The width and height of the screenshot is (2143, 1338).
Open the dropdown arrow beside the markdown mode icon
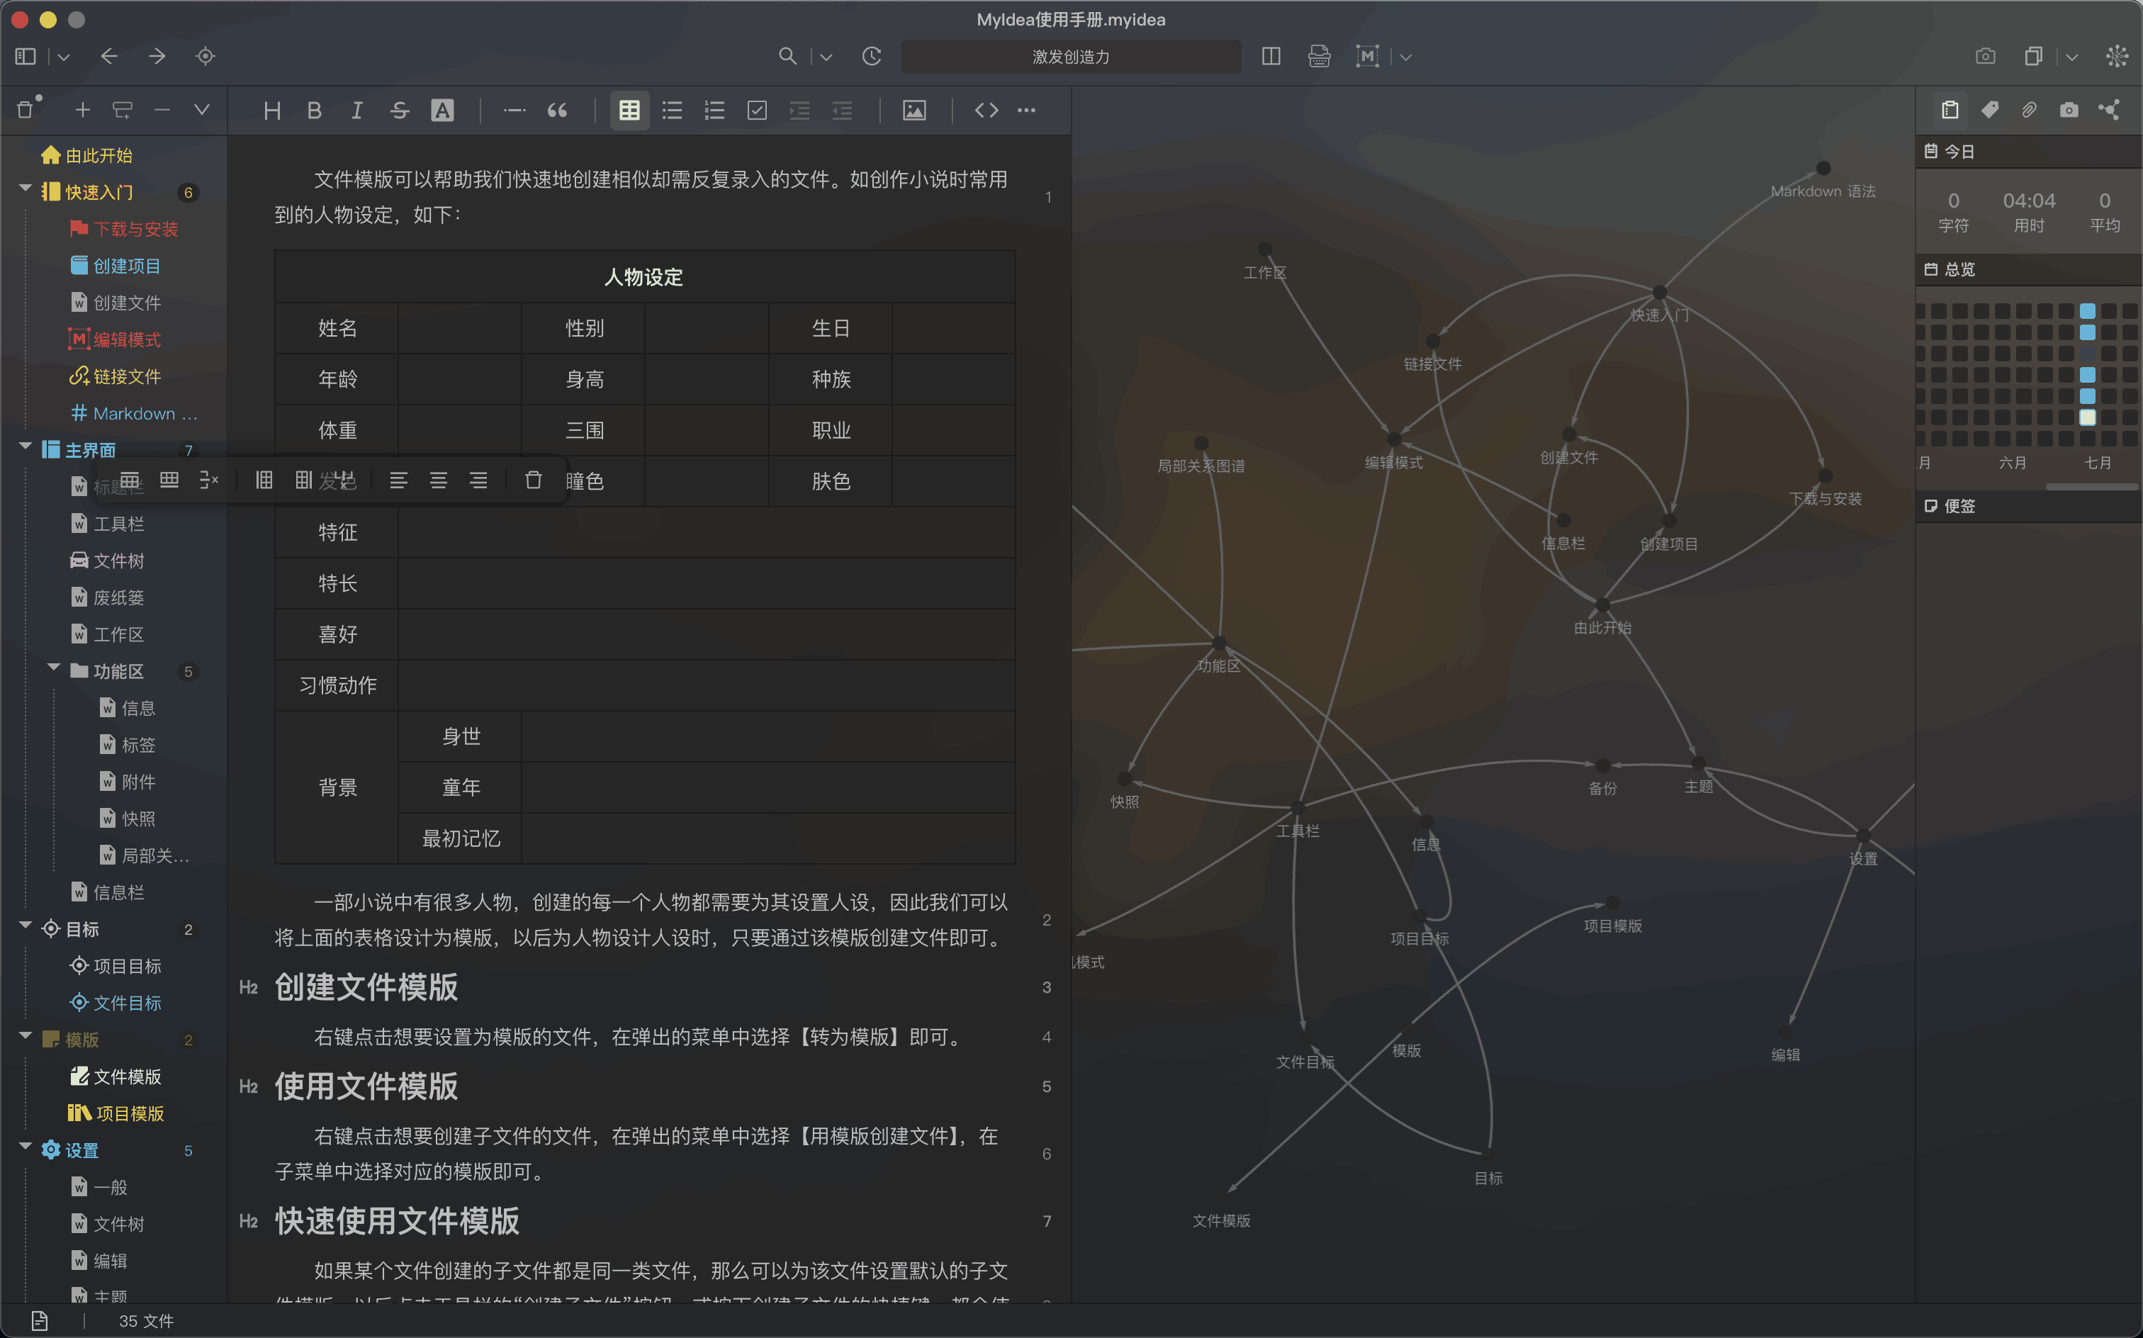(1406, 57)
